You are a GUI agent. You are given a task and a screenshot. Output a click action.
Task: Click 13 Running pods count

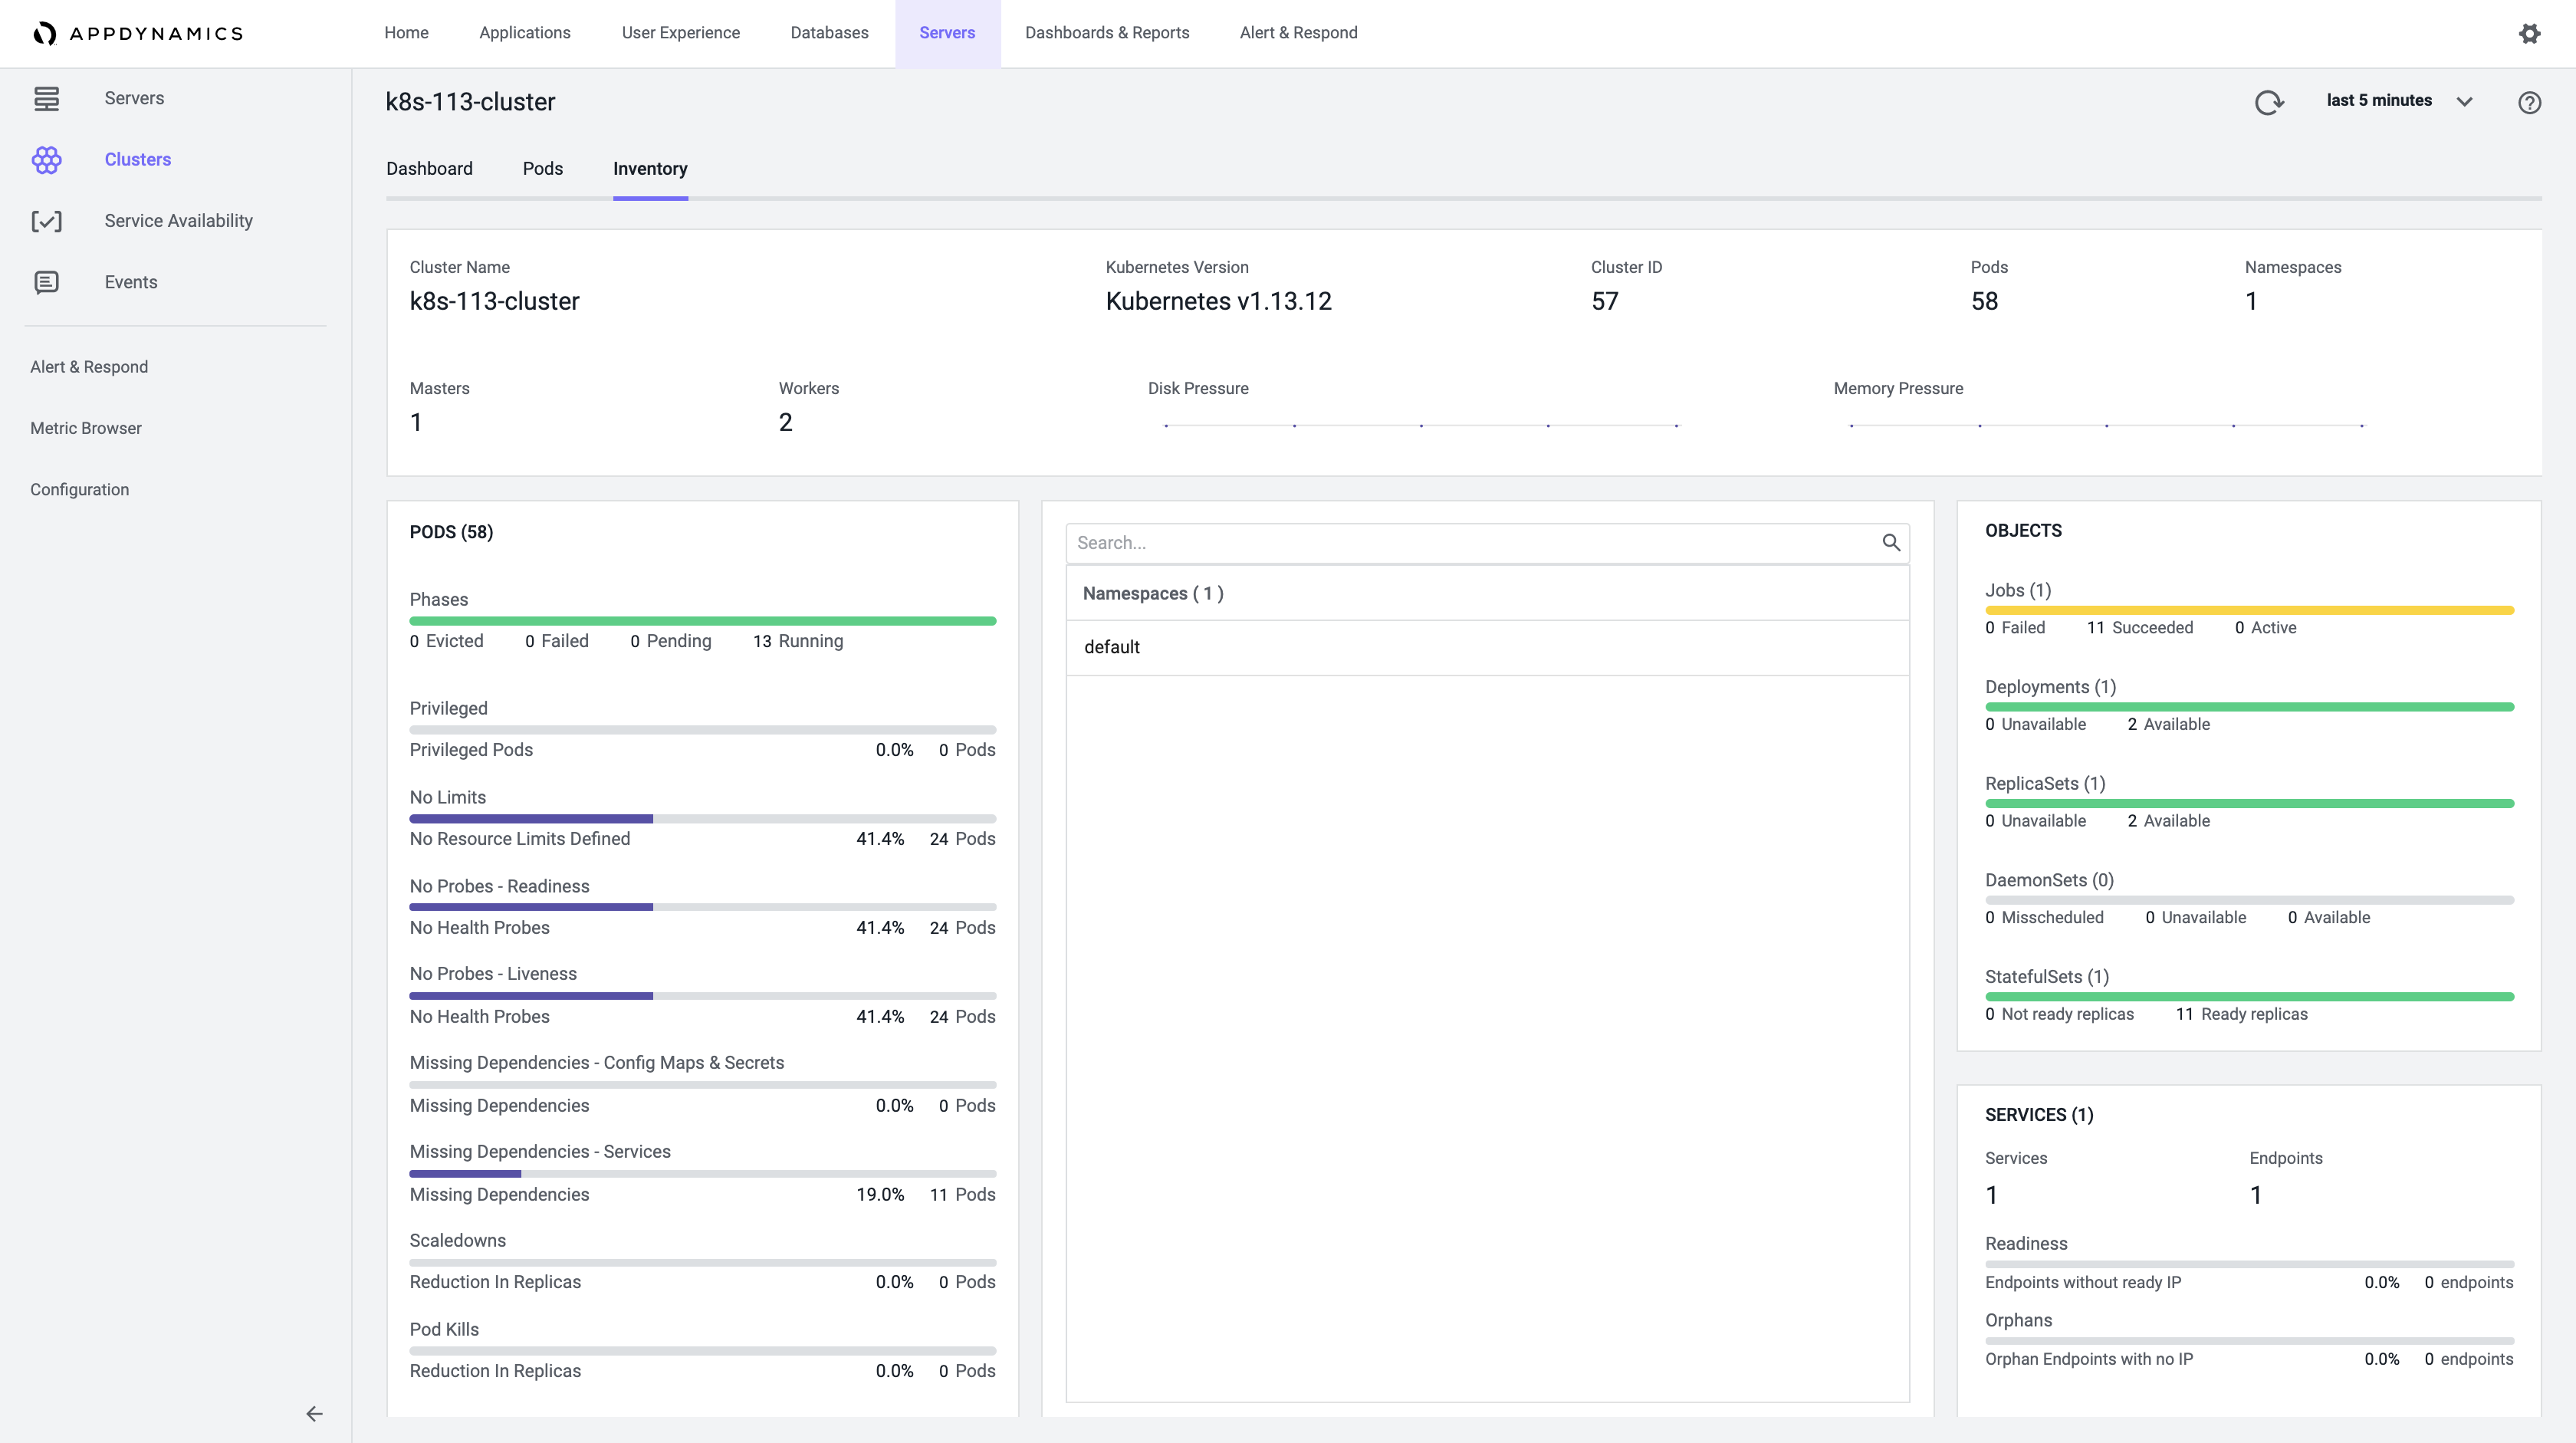(x=798, y=641)
